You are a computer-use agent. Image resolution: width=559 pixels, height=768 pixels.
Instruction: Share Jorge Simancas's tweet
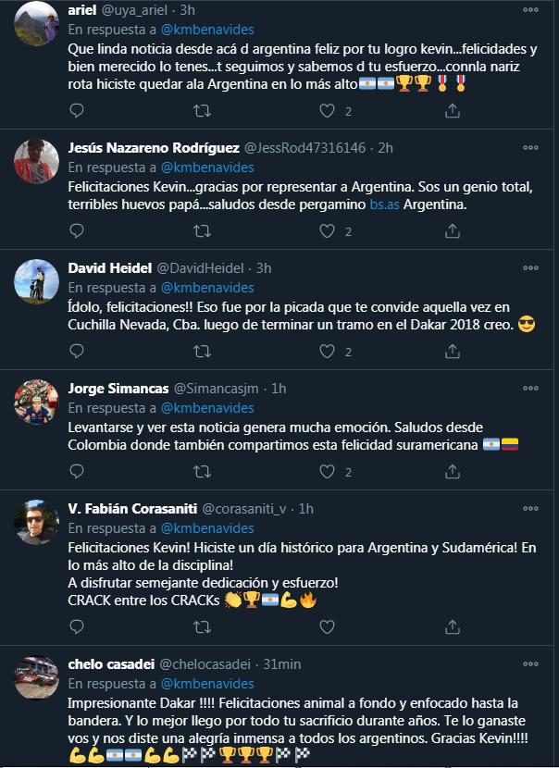(453, 472)
